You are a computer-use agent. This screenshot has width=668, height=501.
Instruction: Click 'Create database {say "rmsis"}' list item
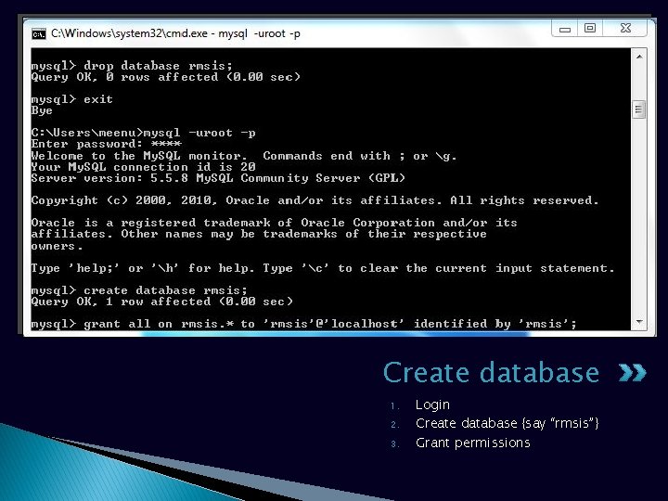507,423
